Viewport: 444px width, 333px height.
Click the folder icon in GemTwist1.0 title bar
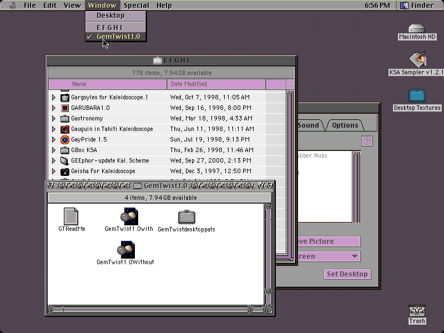tap(137, 186)
